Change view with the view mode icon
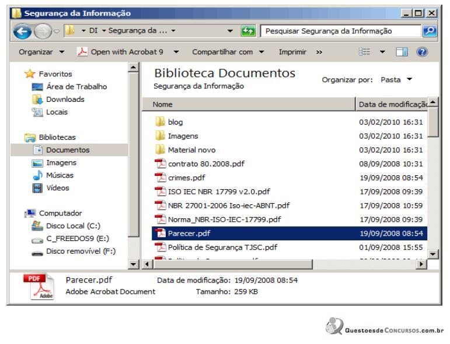450x344 pixels. click(364, 52)
